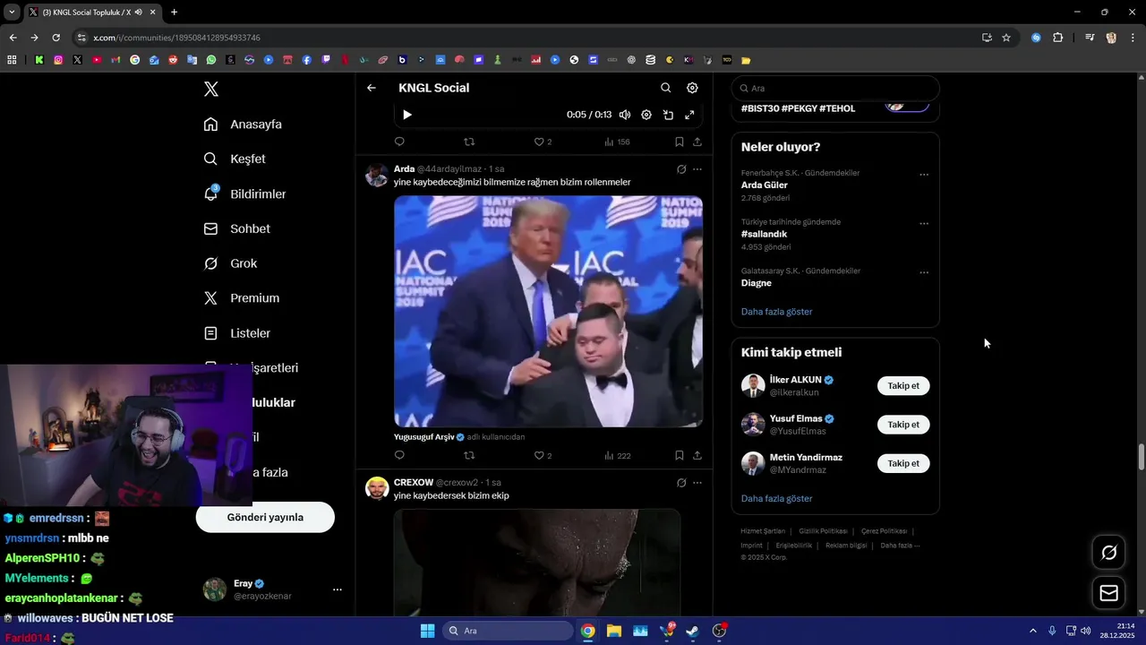Reply to Arda's post

tap(399, 455)
